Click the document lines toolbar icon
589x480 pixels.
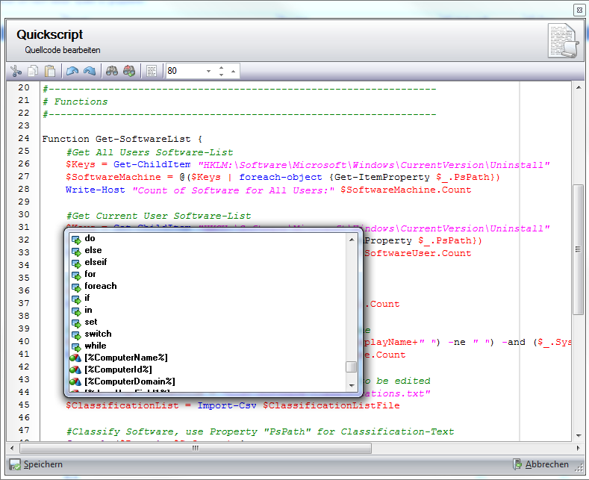[x=152, y=71]
